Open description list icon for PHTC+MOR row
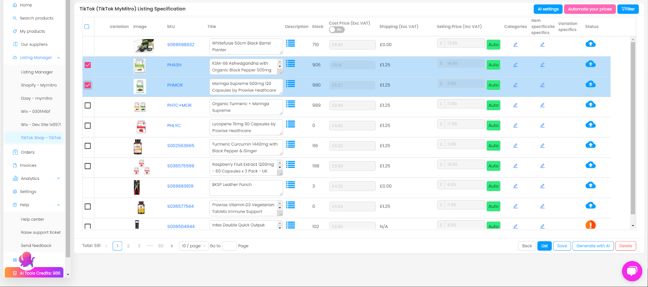Screen dimensions: 648x287 290,104
